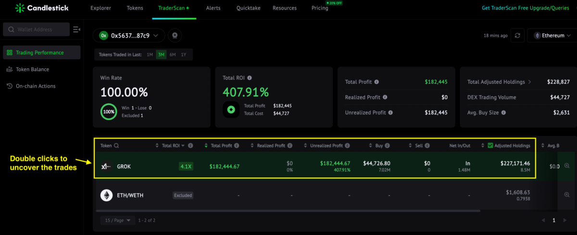This screenshot has width=577, height=235.
Task: Click the zoom icon on the GROK row
Action: click(x=566, y=166)
